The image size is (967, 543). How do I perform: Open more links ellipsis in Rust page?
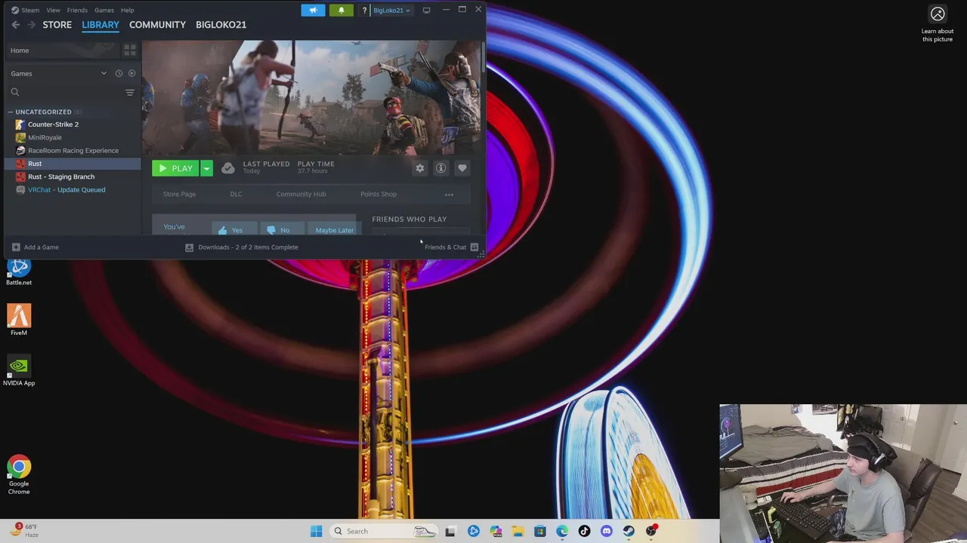tap(449, 195)
